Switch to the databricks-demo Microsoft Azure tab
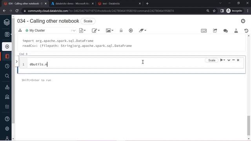 point(72,4)
